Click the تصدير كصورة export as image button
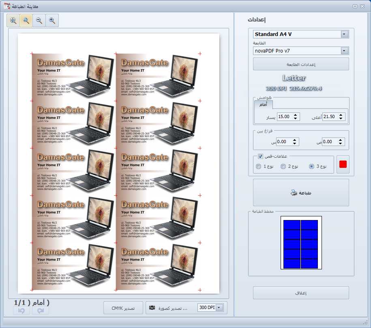The height and width of the screenshot is (328, 371). pos(171,308)
